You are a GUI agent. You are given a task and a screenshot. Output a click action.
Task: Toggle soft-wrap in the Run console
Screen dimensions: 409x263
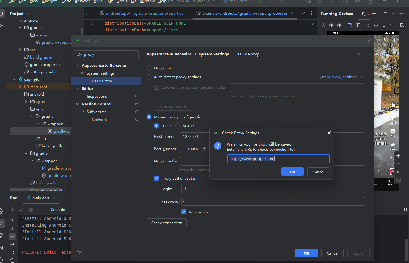12,236
